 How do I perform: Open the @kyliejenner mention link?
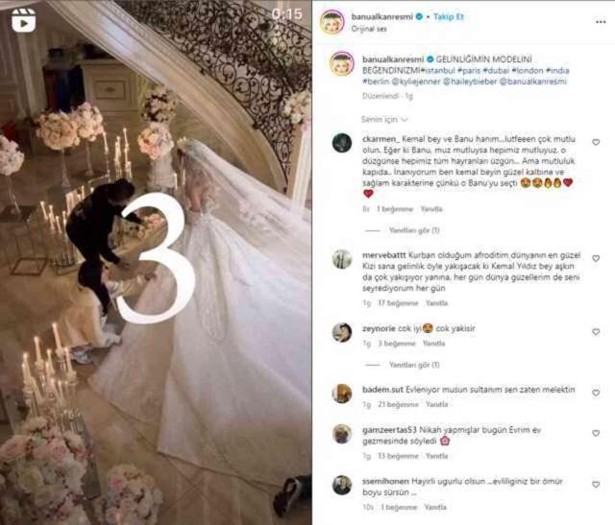415,82
